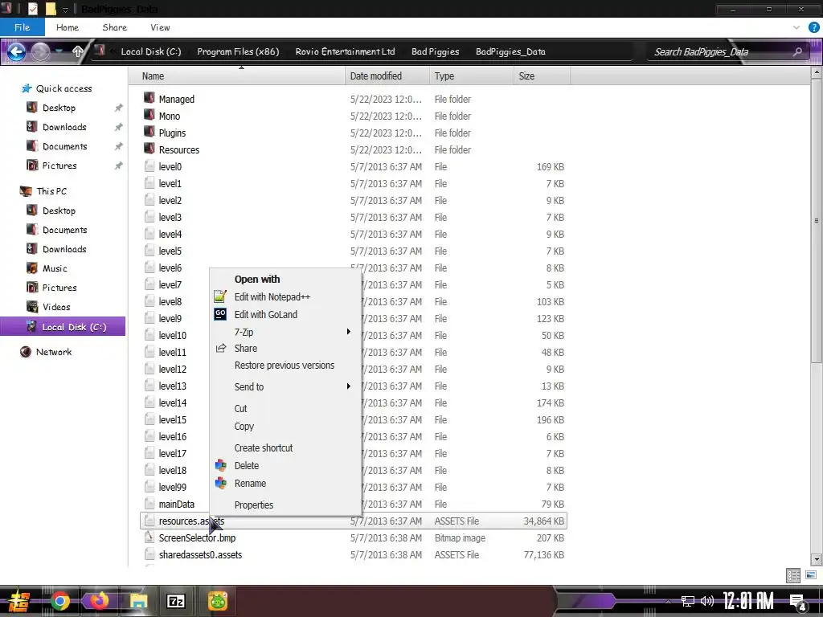Expand the Send to submenu
823x617 pixels.
(x=348, y=386)
